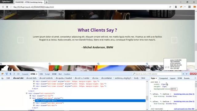This screenshot has height=111, width=197.
Task: Expand the owl-nav div node
Action: [x=30, y=96]
